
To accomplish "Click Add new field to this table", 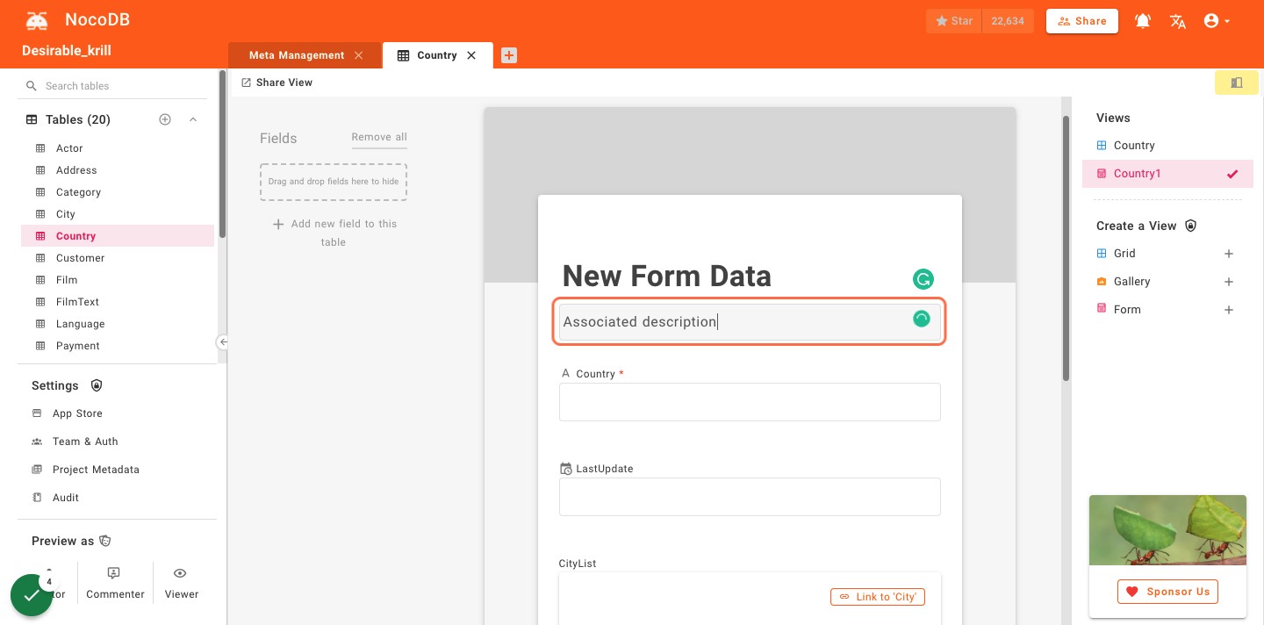I will pos(334,233).
